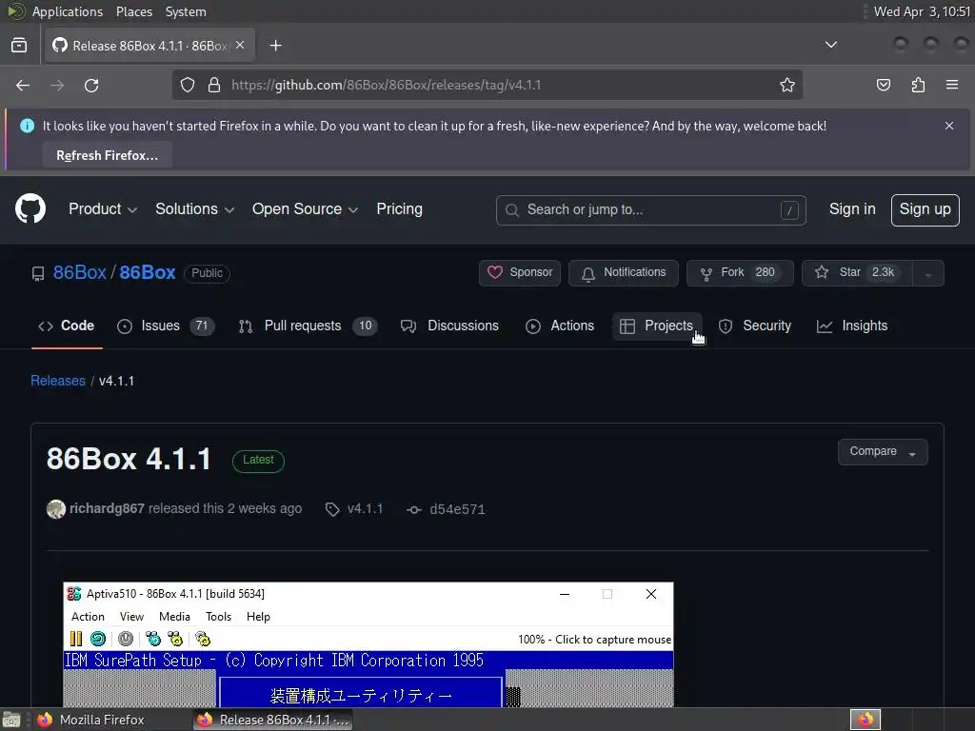Open the Pricing link

click(x=399, y=208)
